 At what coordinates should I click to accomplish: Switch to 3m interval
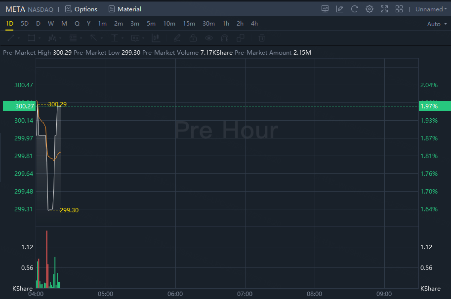(x=135, y=24)
